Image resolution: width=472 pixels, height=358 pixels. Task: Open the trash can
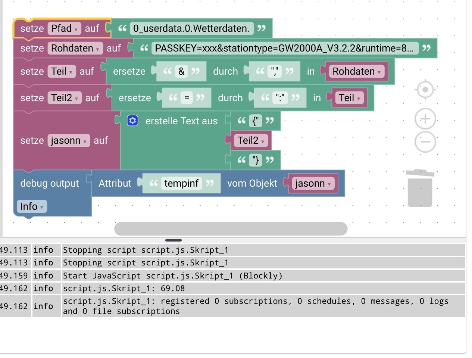click(x=420, y=188)
